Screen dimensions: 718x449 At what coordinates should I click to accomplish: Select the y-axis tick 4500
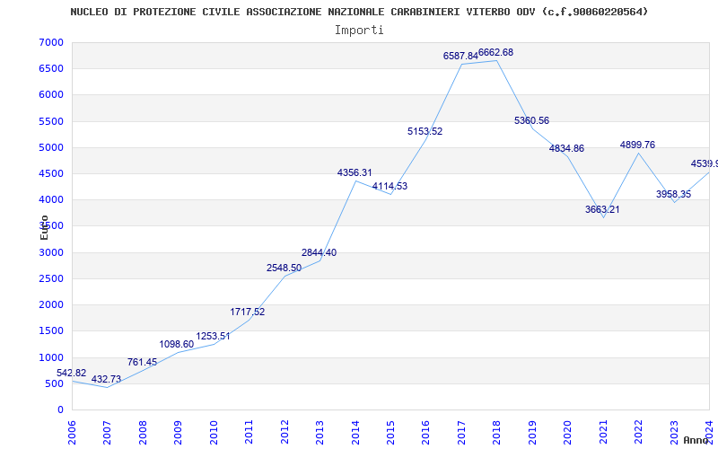(x=51, y=173)
